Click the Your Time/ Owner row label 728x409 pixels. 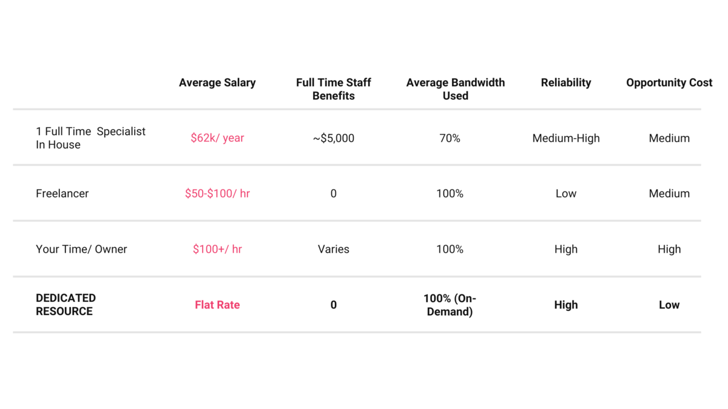pos(81,249)
